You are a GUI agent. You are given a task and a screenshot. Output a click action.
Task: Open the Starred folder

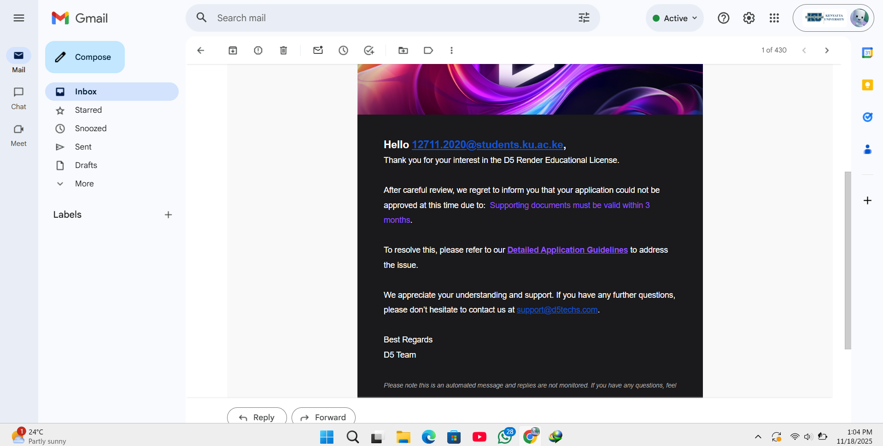(88, 110)
